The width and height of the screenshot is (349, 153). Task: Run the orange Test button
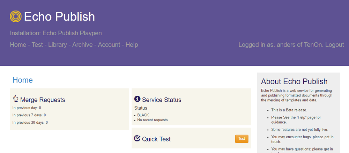click(242, 139)
